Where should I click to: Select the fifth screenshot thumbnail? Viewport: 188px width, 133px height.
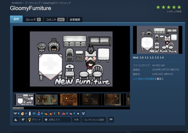tap(113, 99)
